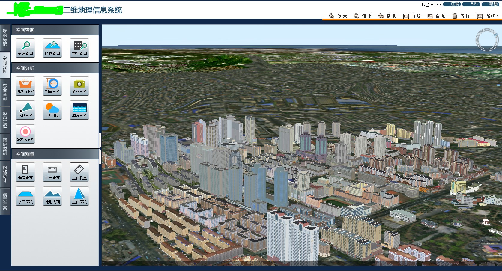Start 视域分析 viewshed analysis
Image resolution: width=502 pixels, height=271 pixels.
pos(25,110)
